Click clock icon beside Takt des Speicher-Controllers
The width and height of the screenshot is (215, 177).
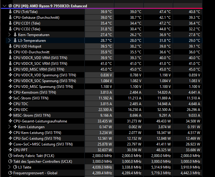point(10,161)
